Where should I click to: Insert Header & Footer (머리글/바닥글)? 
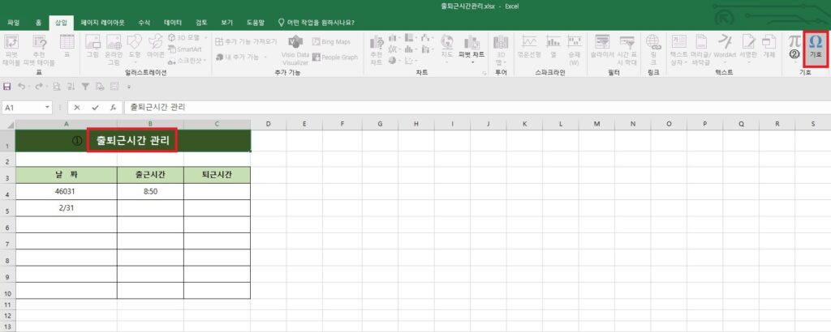pos(701,49)
